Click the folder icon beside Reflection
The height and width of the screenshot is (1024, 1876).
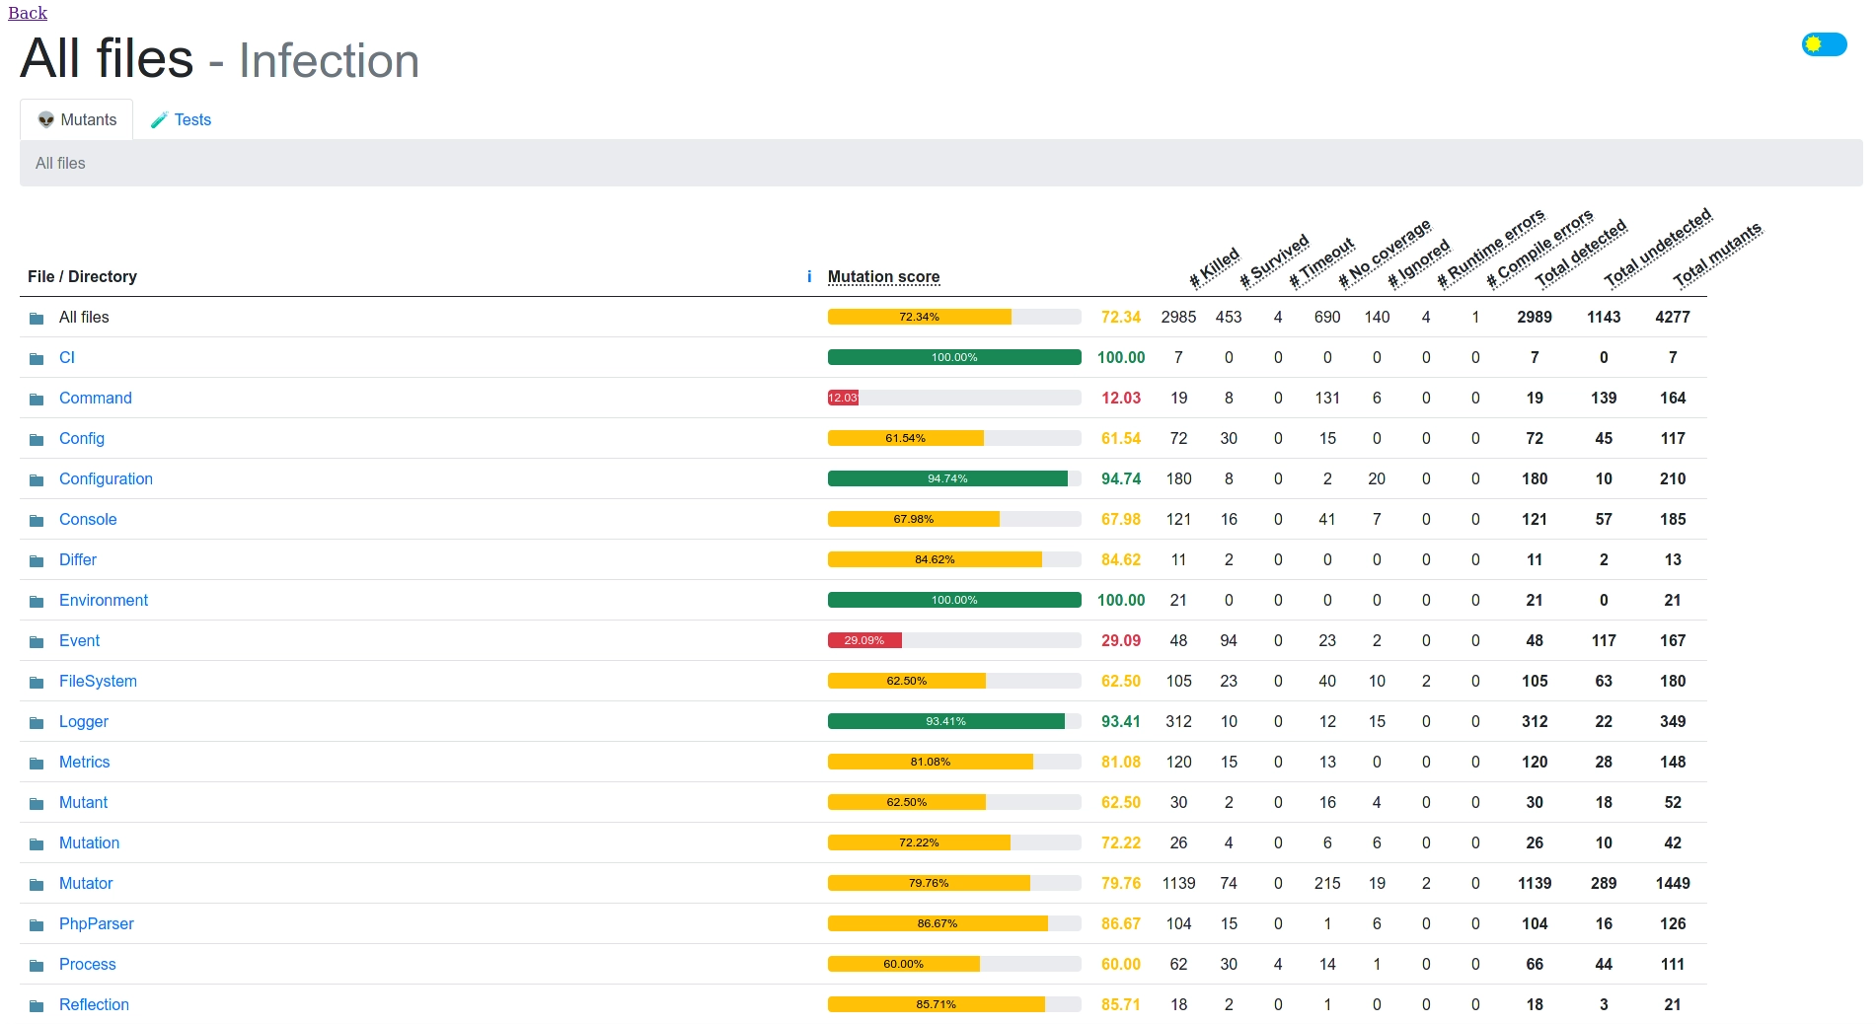click(37, 1006)
